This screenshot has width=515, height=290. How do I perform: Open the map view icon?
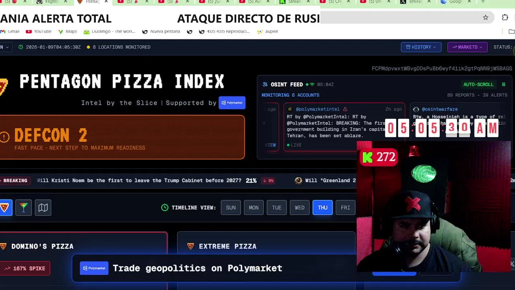(x=43, y=207)
